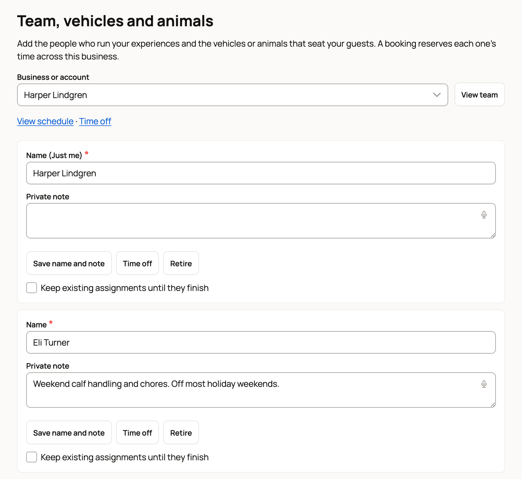The width and height of the screenshot is (522, 479).
Task: Retire Eli Turner
Action: 181,433
